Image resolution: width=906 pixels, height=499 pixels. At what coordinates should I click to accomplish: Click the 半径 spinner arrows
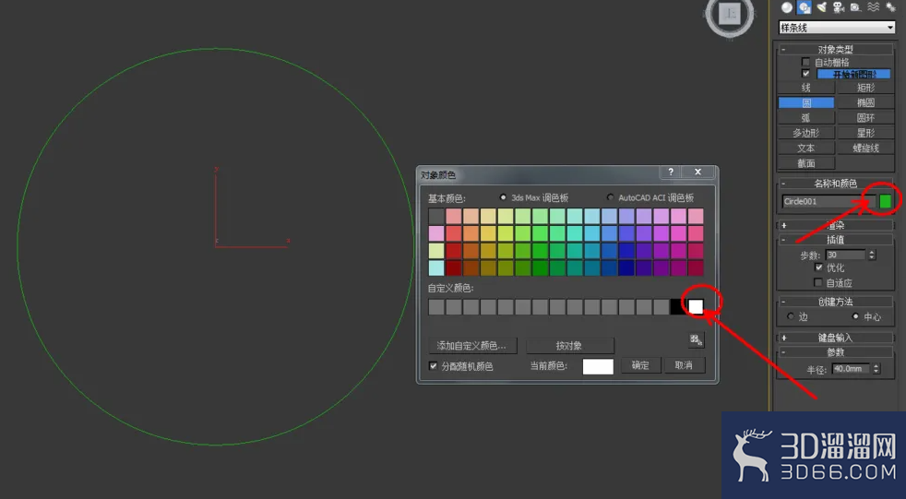point(876,368)
